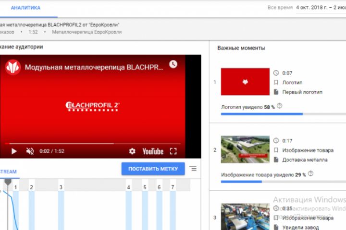Viewport: 346px width, 230px height.
Task: Click the 1:52 video duration text
Action: pos(33,32)
